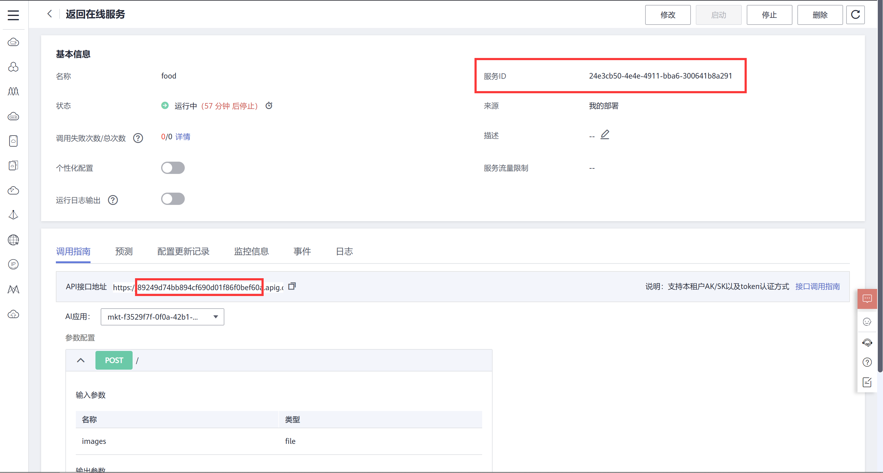Click the refresh icon button
The image size is (883, 473).
pos(855,15)
